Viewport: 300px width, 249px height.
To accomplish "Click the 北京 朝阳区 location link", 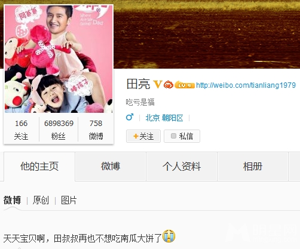I will 164,118.
